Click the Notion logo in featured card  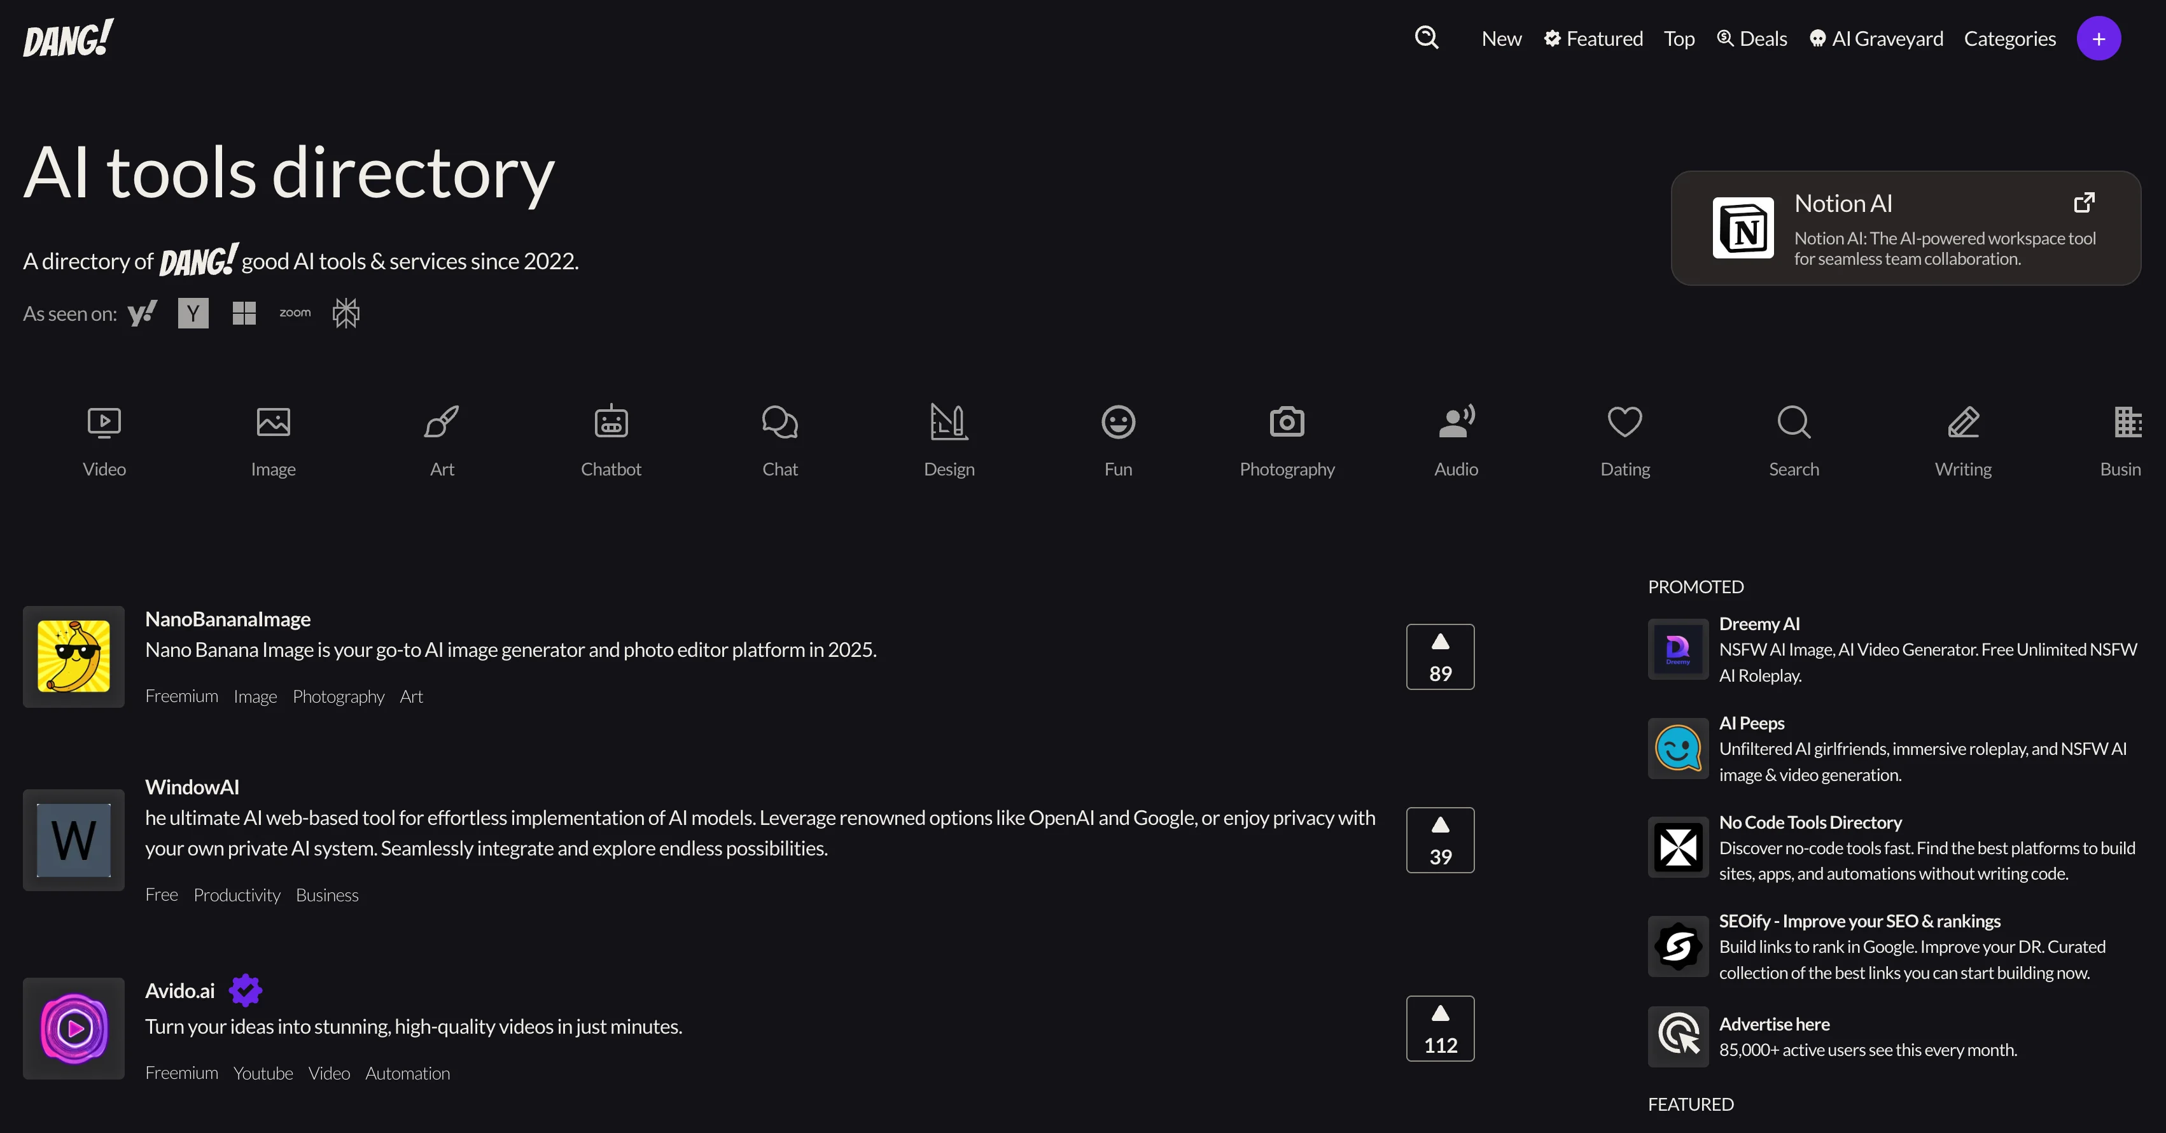1743,228
